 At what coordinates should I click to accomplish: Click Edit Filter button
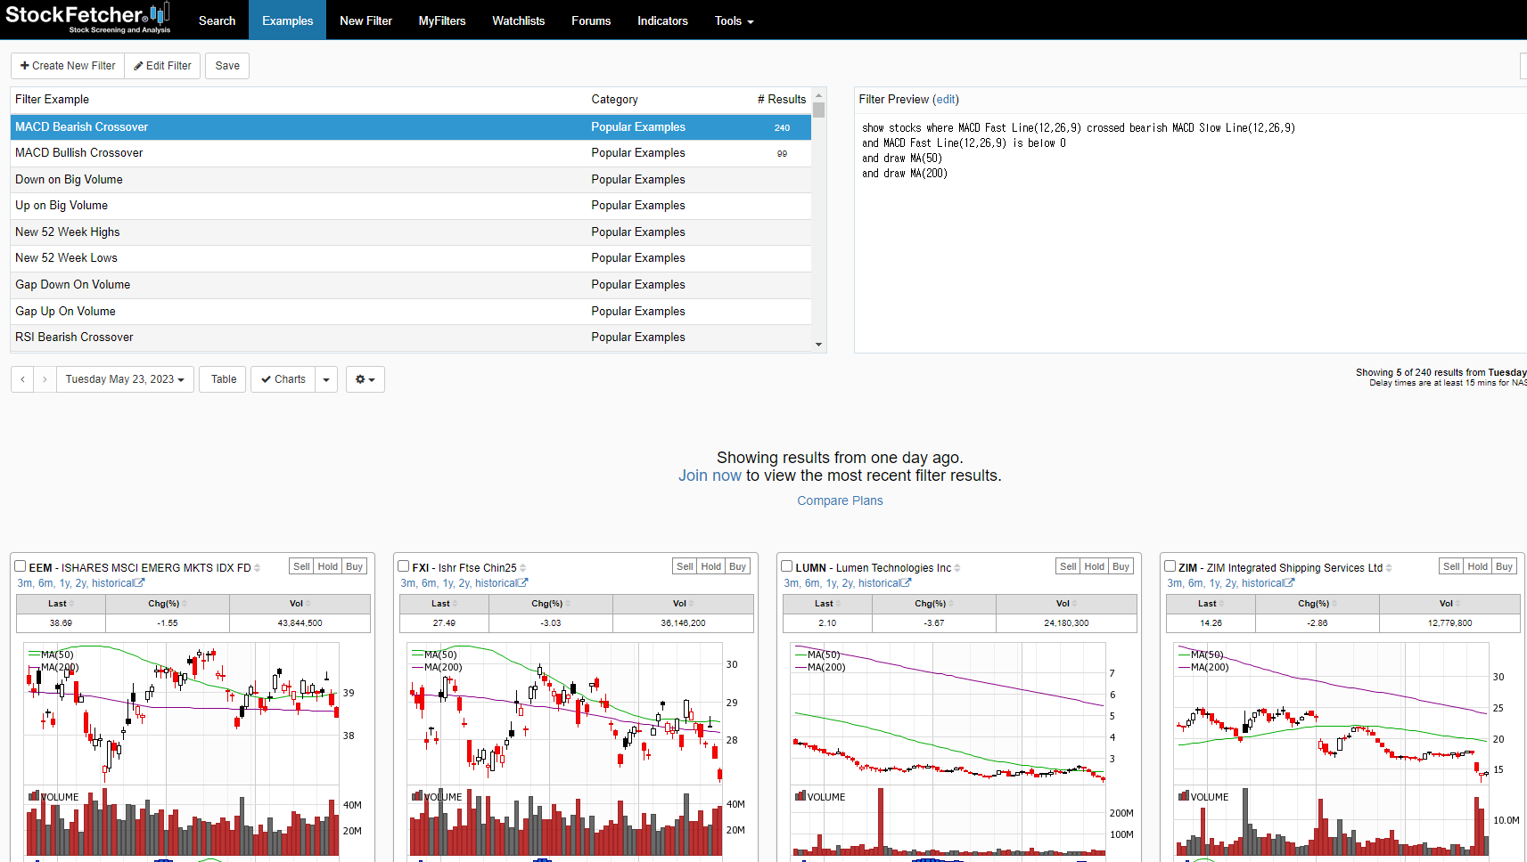162,66
